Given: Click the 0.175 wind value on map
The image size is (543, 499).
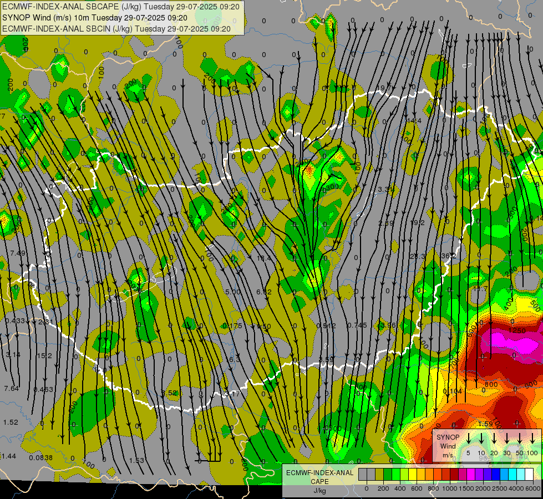Looking at the screenshot, I should 232,326.
